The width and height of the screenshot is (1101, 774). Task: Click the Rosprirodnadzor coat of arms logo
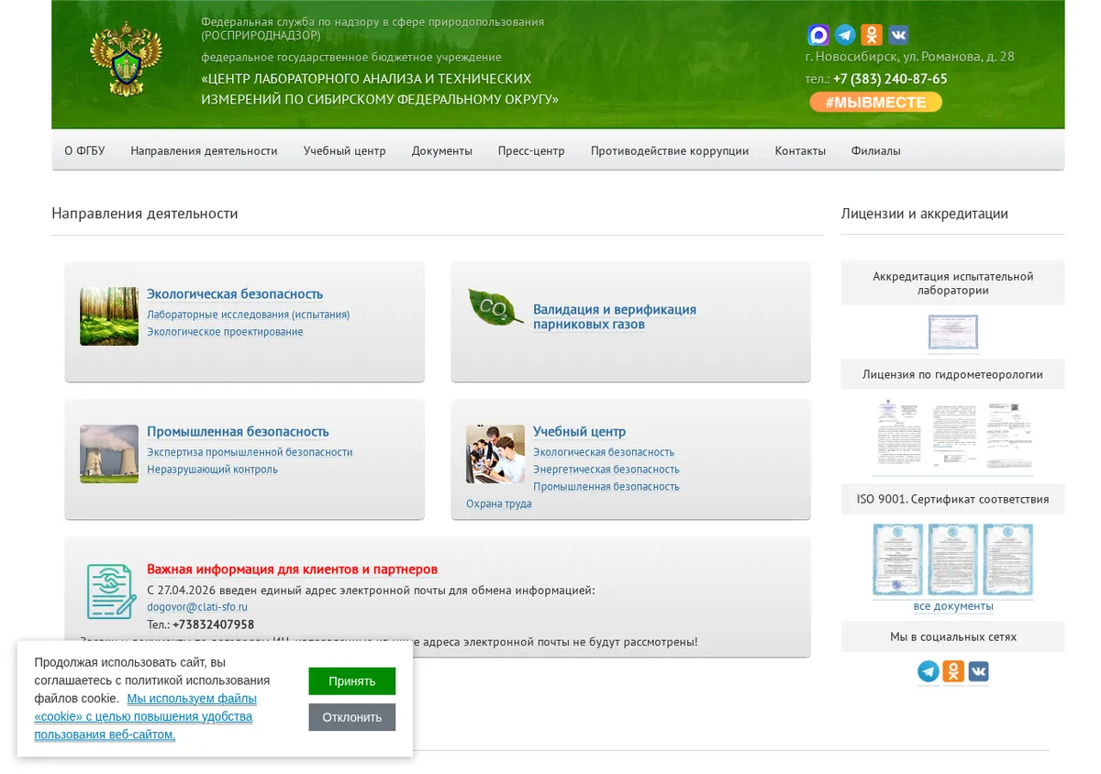[x=126, y=61]
